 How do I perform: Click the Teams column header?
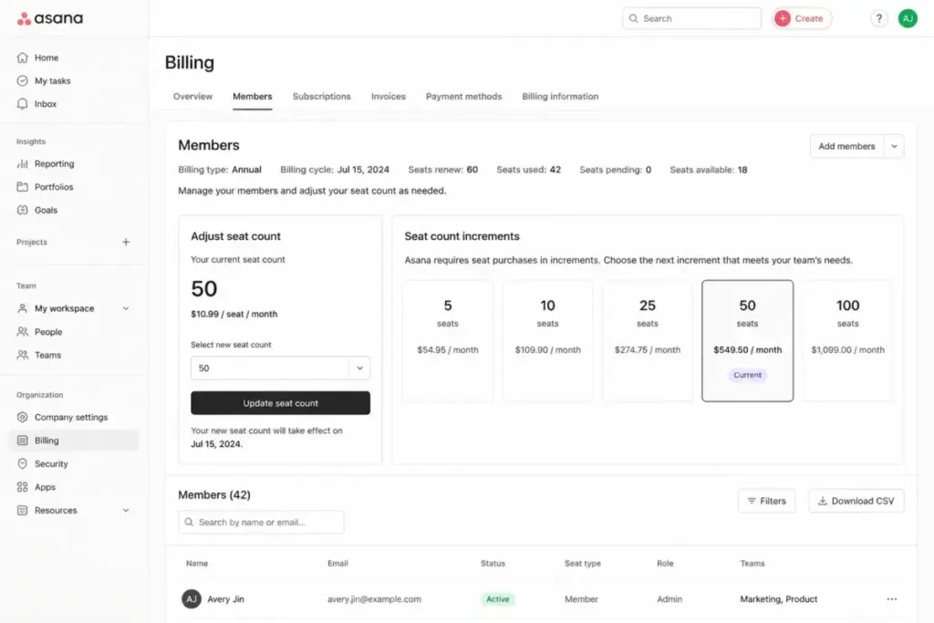point(752,564)
